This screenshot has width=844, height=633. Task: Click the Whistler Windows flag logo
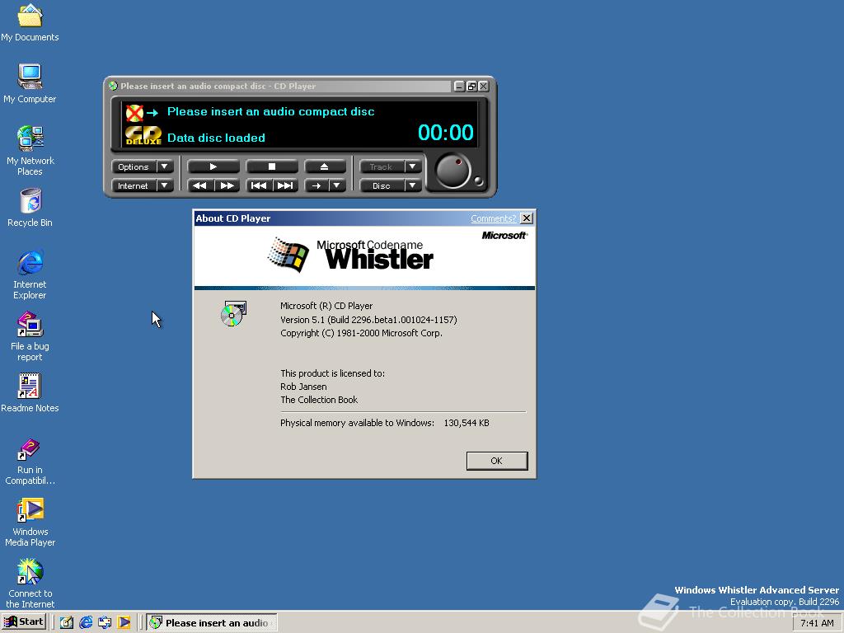[288, 255]
